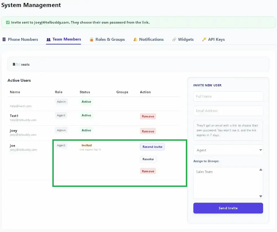Viewport: 277px width, 232px height.
Task: Click the Assign to Groups label
Action: click(x=206, y=161)
